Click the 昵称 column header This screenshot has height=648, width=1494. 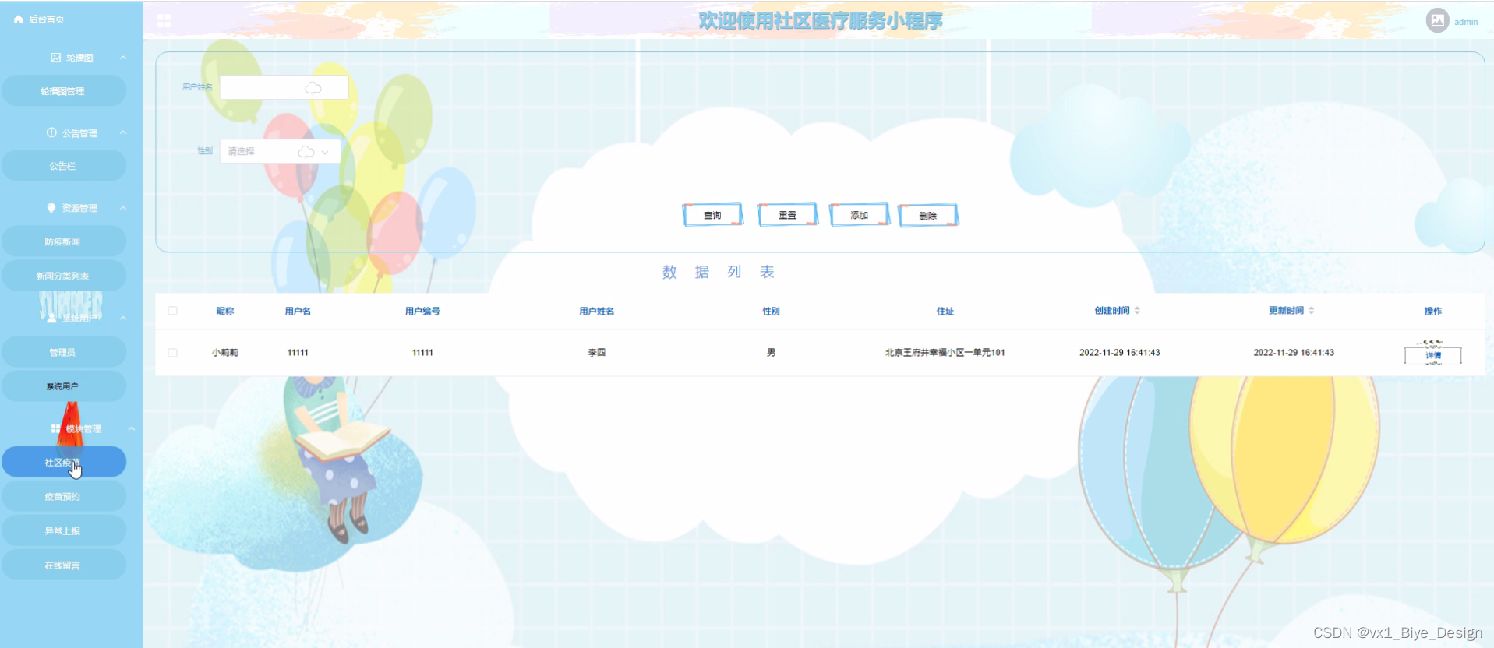225,311
